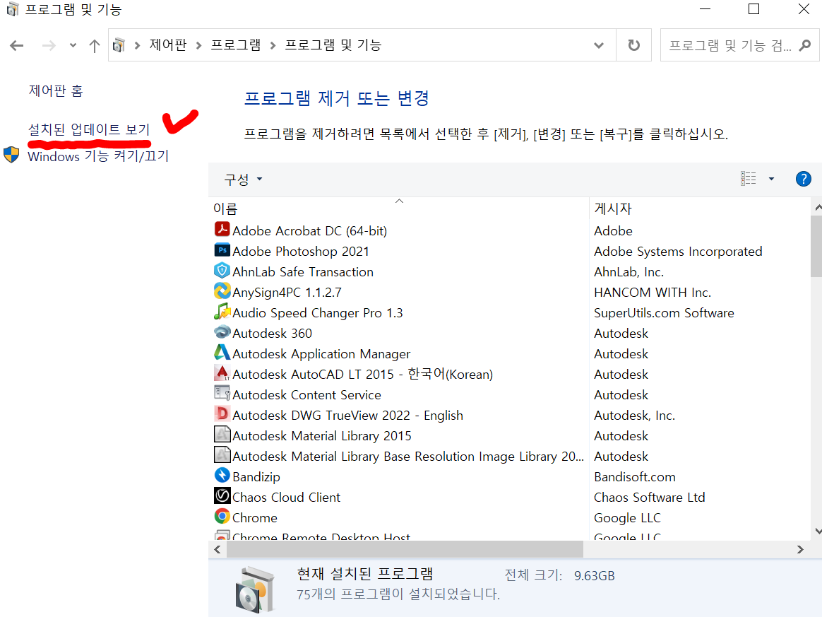Click the shield icon beside Windows 기능 켜기/끄기
This screenshot has width=822, height=617.
pos(11,155)
